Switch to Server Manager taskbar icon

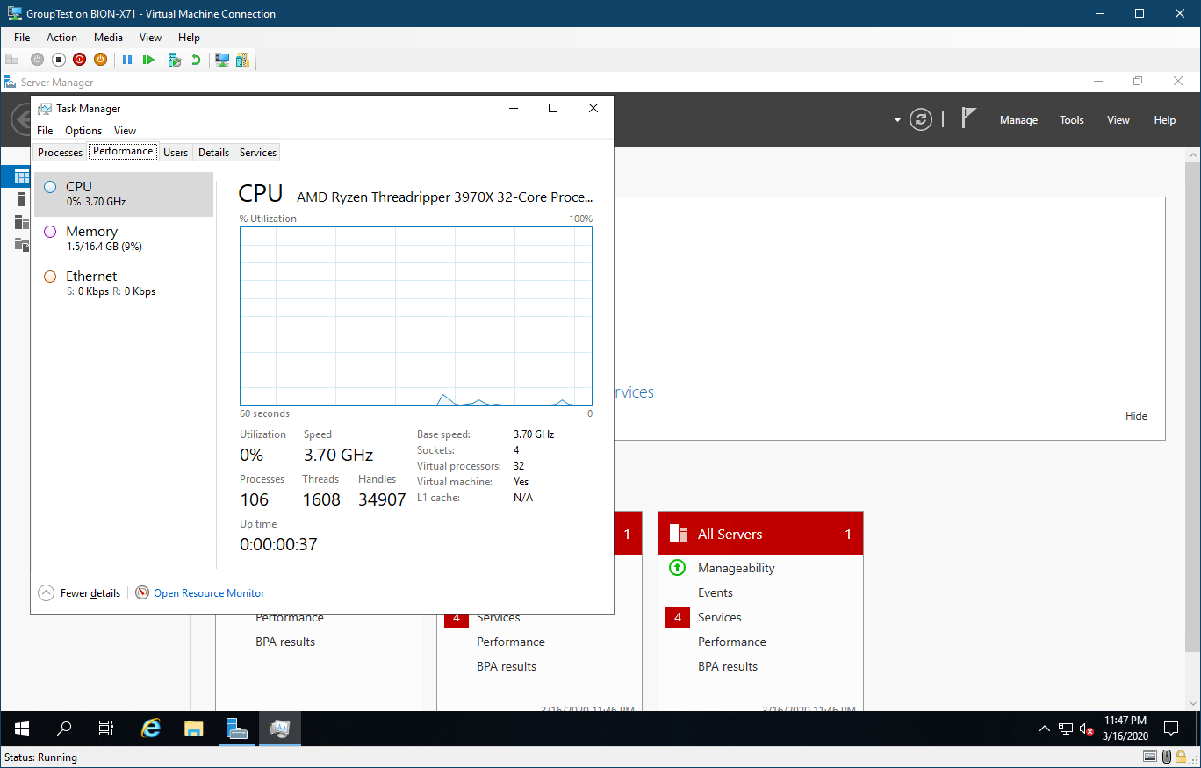[237, 729]
